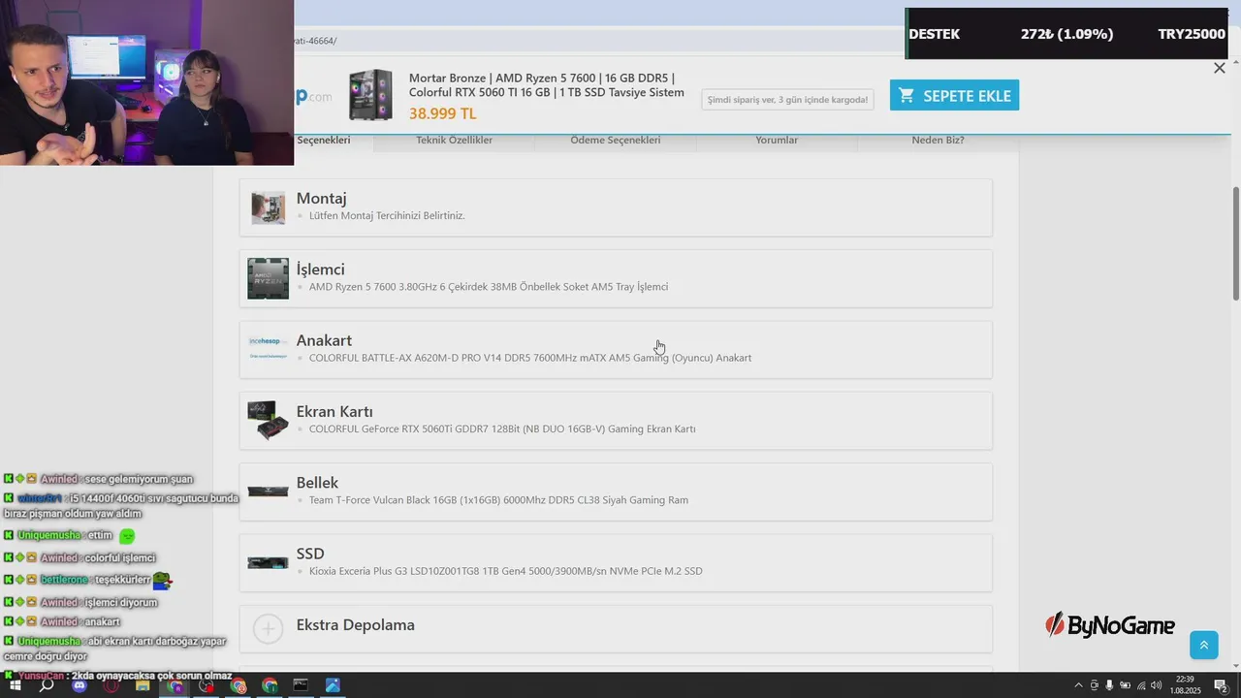This screenshot has height=698, width=1241.
Task: Click 'Kioxia Exceria Plus G3' description
Action: [x=505, y=571]
